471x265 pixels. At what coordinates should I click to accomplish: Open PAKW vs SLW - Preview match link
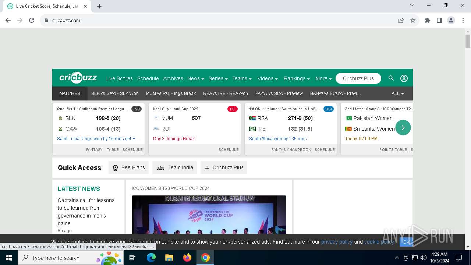pyautogui.click(x=279, y=93)
